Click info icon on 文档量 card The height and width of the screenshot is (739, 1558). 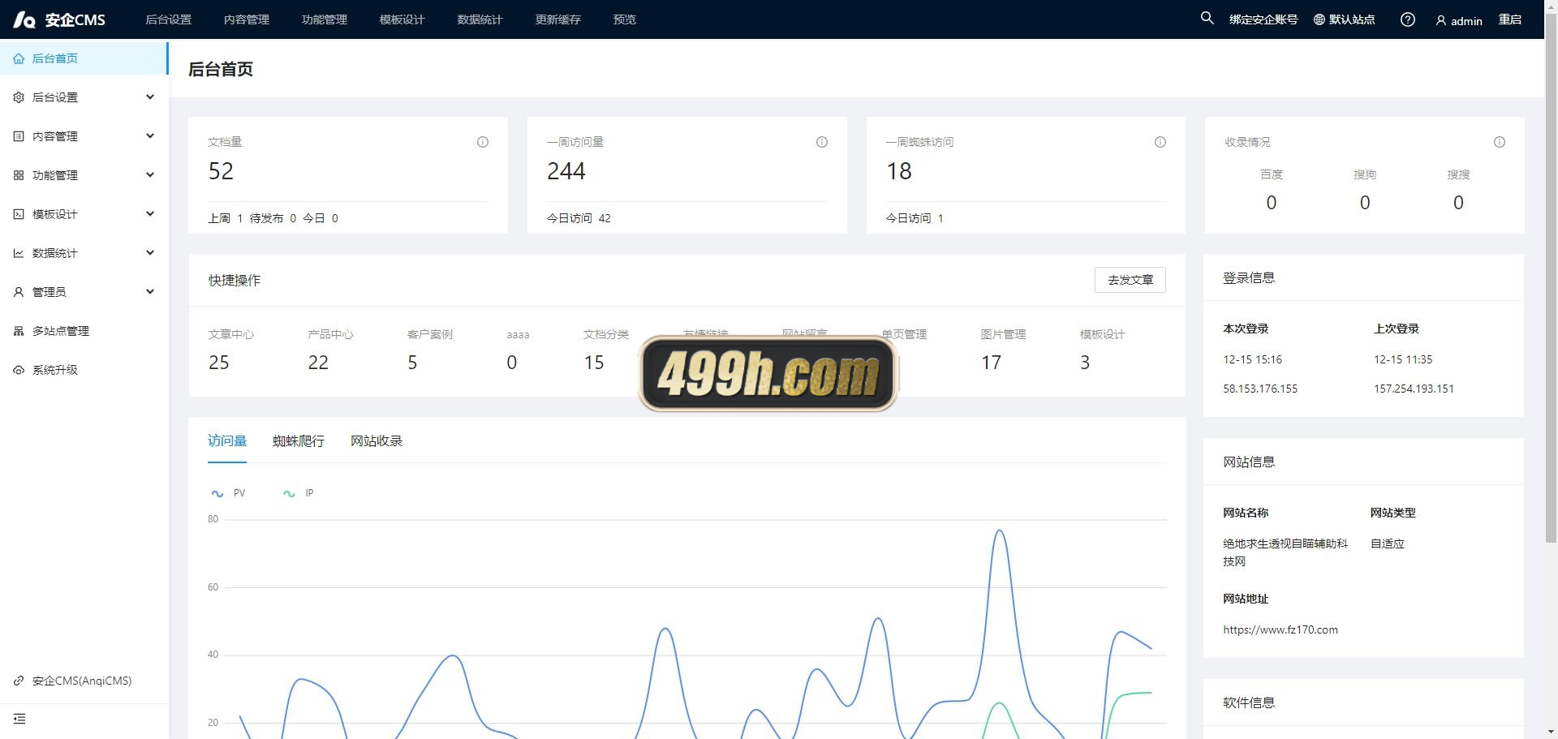pyautogui.click(x=483, y=142)
